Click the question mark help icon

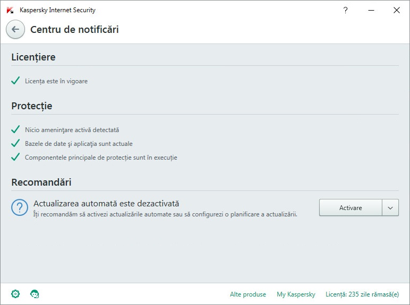click(x=346, y=10)
